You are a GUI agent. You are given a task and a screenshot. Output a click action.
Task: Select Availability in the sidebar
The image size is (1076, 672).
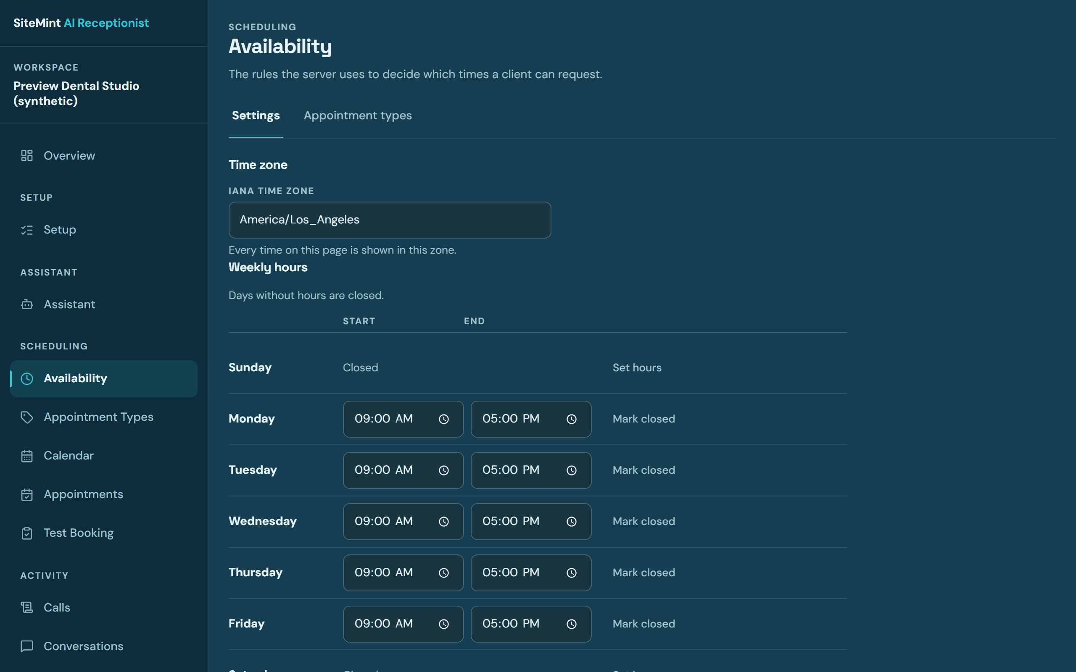[x=103, y=379]
